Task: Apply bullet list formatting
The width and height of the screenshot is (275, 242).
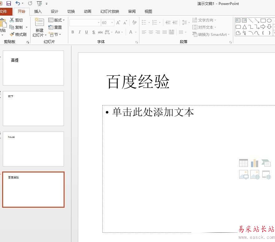Action: [144, 22]
